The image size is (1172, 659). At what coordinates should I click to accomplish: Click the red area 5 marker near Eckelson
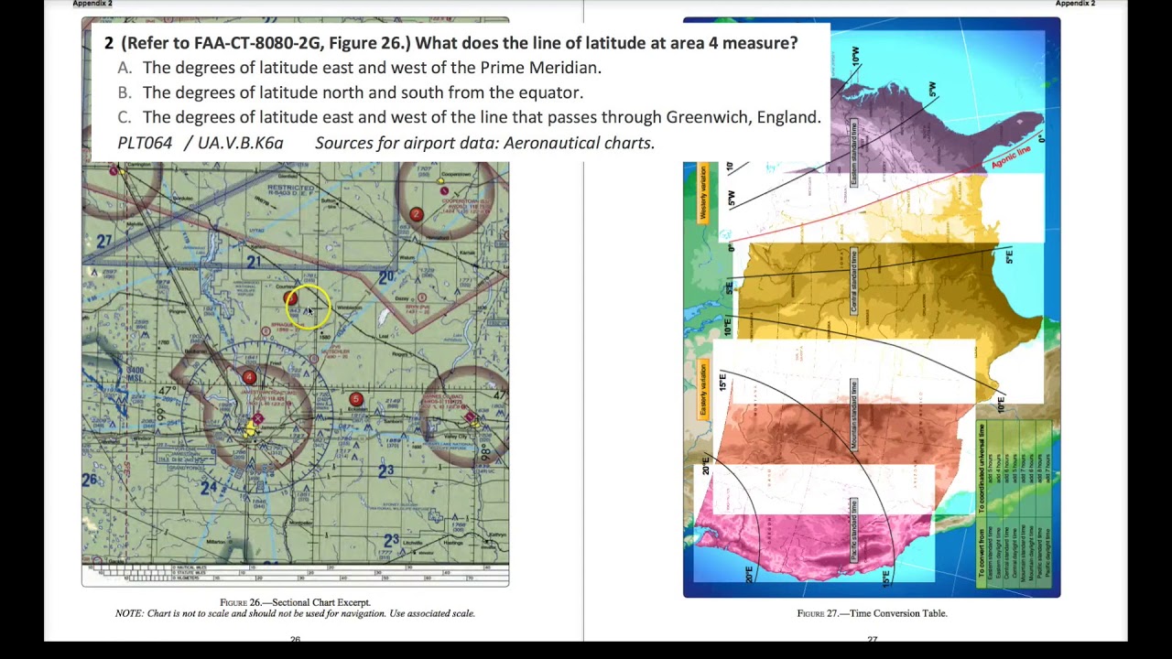pos(356,399)
